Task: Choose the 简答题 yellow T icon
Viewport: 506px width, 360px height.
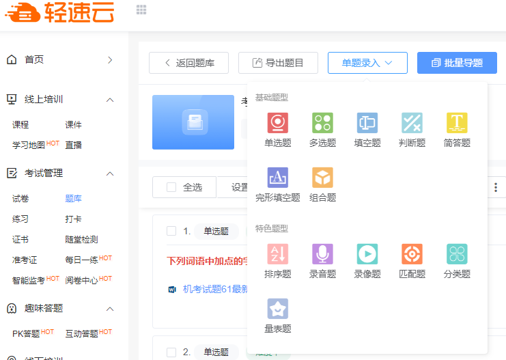Action: pyautogui.click(x=457, y=123)
